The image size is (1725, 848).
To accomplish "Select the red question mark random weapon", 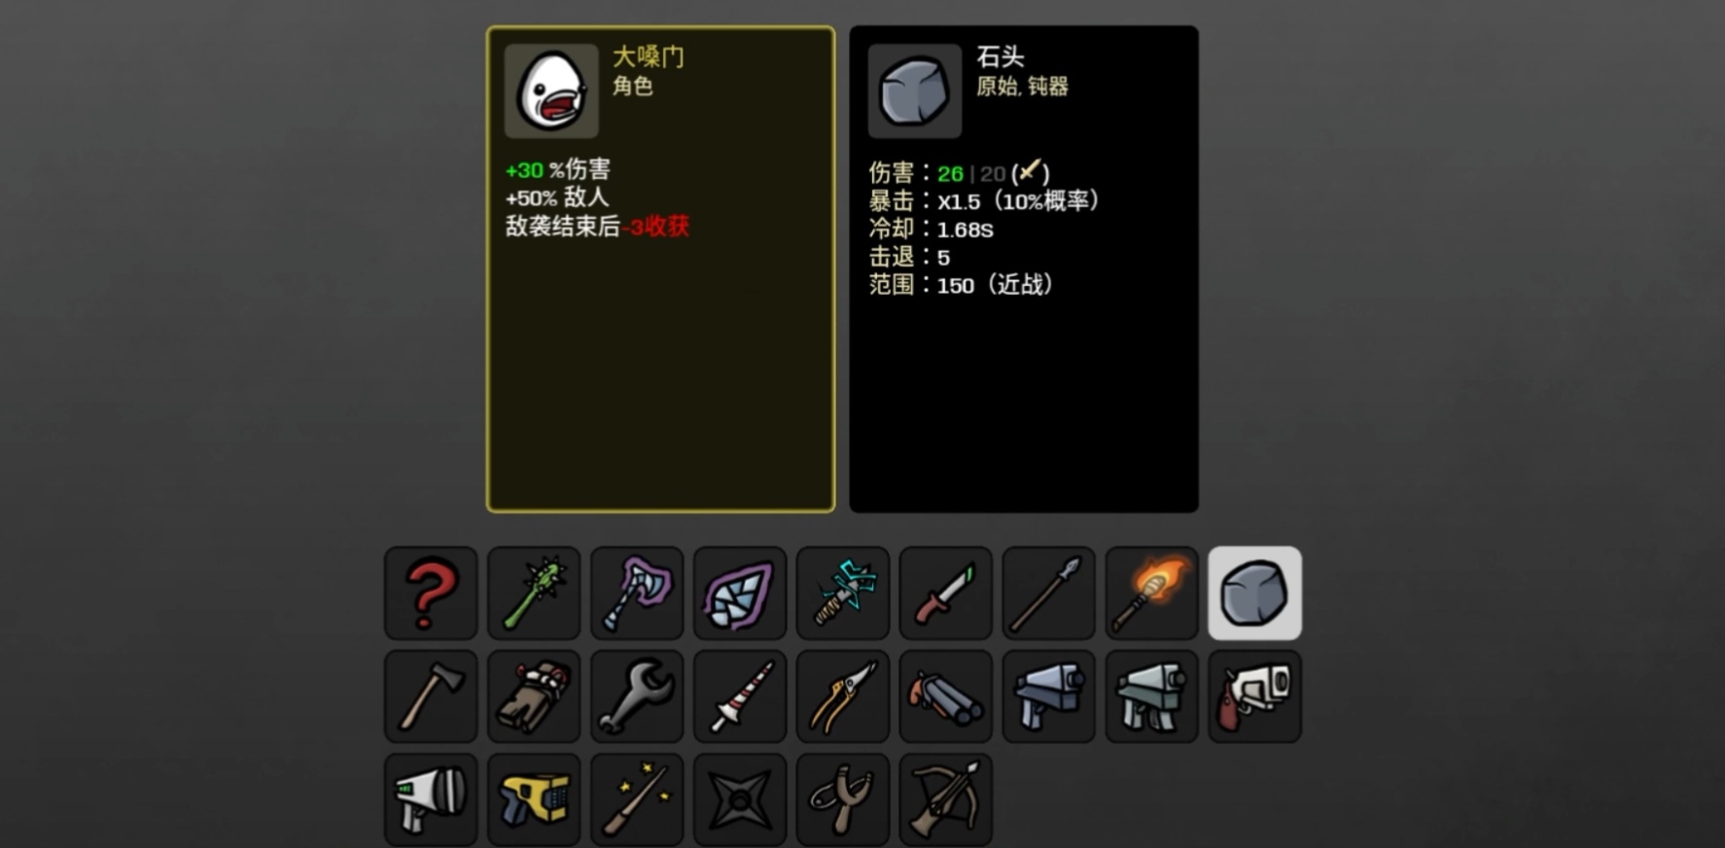I will point(431,592).
